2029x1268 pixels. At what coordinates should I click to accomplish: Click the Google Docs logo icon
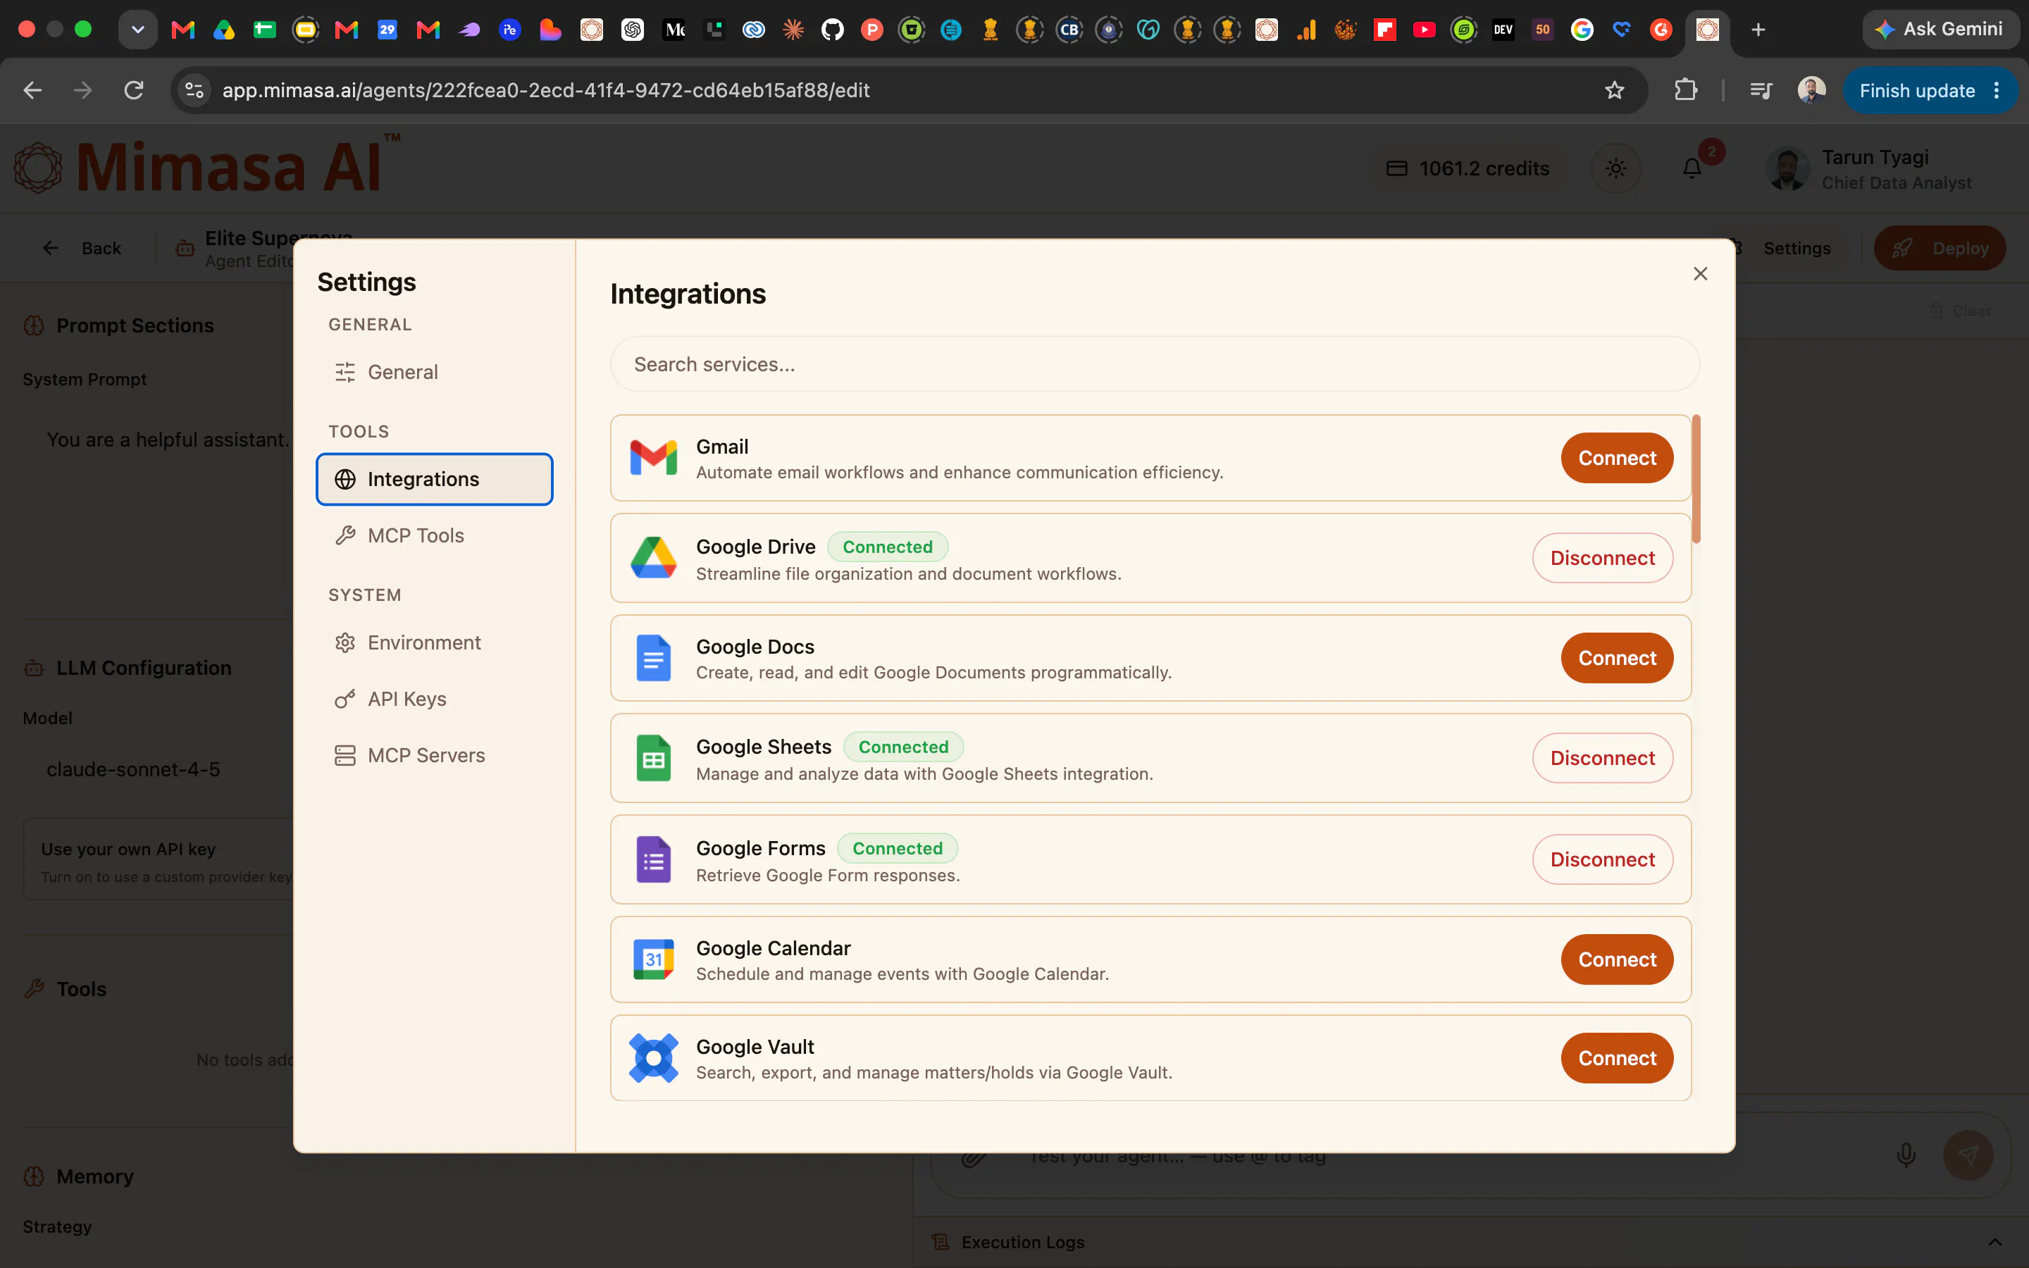(653, 657)
